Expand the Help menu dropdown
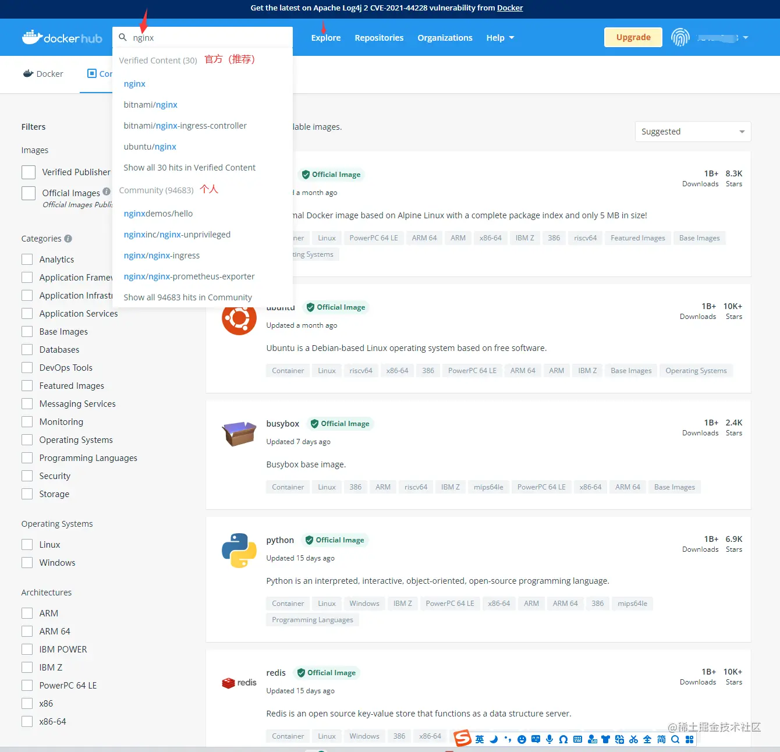 tap(500, 38)
